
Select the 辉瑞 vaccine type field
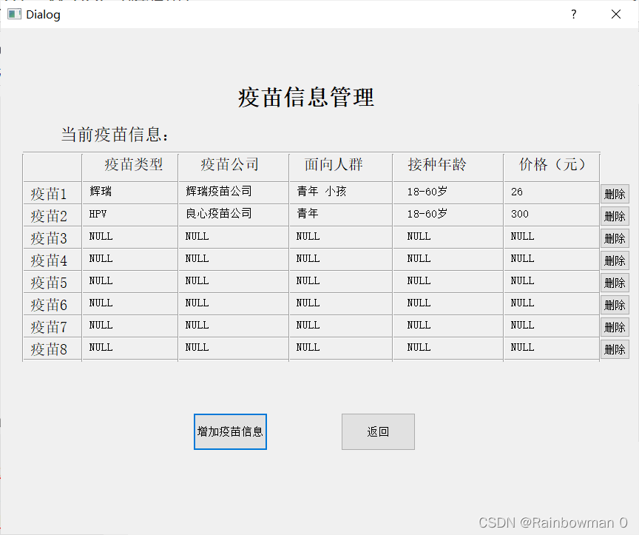point(129,192)
